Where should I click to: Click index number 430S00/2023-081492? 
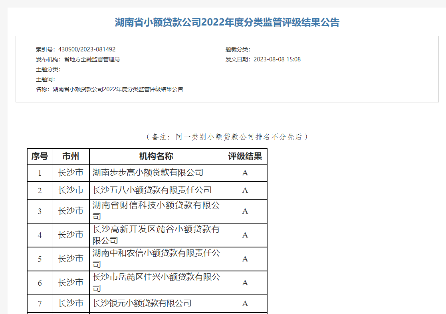click(87, 49)
